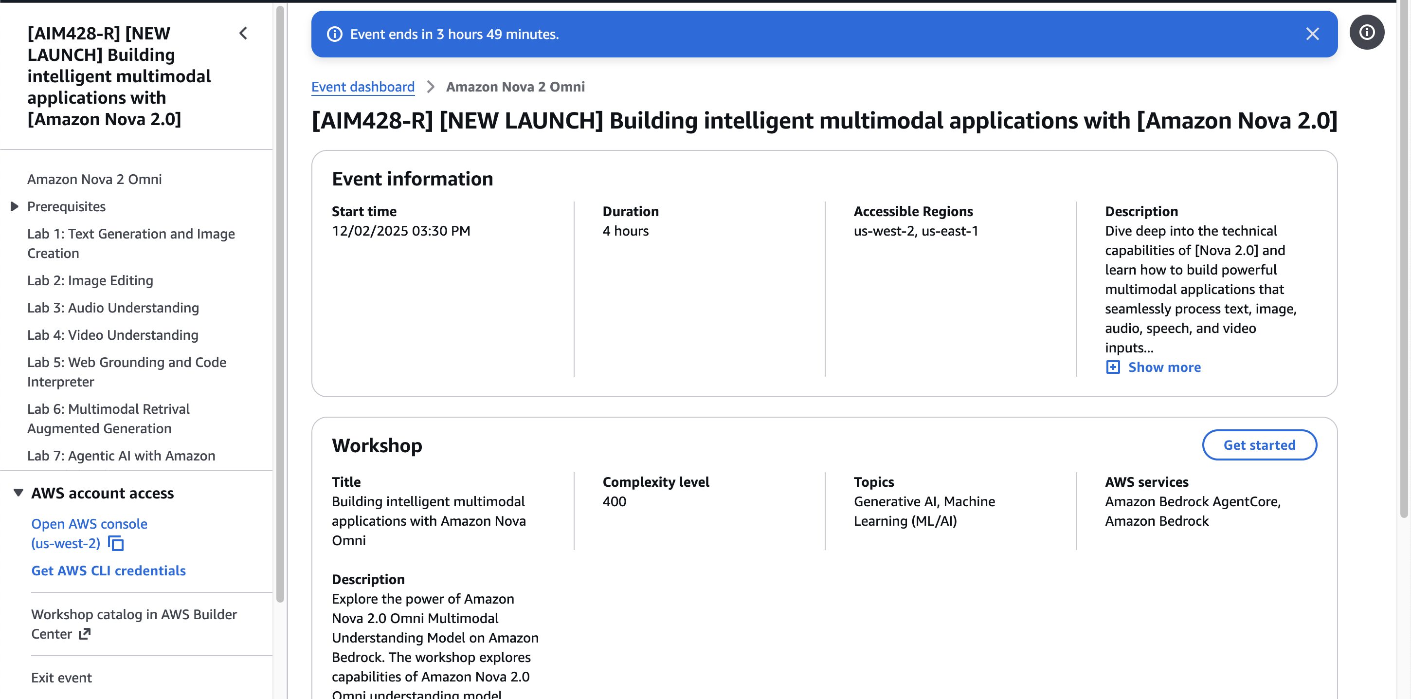Collapse the left navigation sidebar
1411x699 pixels.
(x=244, y=34)
